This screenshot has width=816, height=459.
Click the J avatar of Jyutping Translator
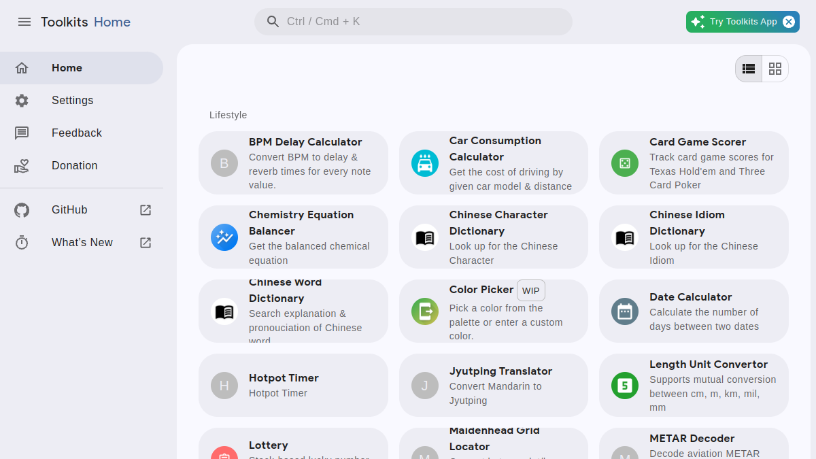(x=425, y=386)
